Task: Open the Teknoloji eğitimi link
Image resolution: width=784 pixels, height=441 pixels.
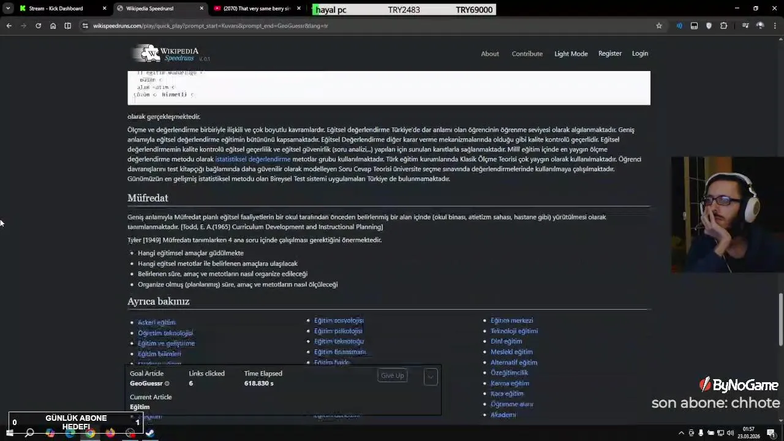Action: 514,331
